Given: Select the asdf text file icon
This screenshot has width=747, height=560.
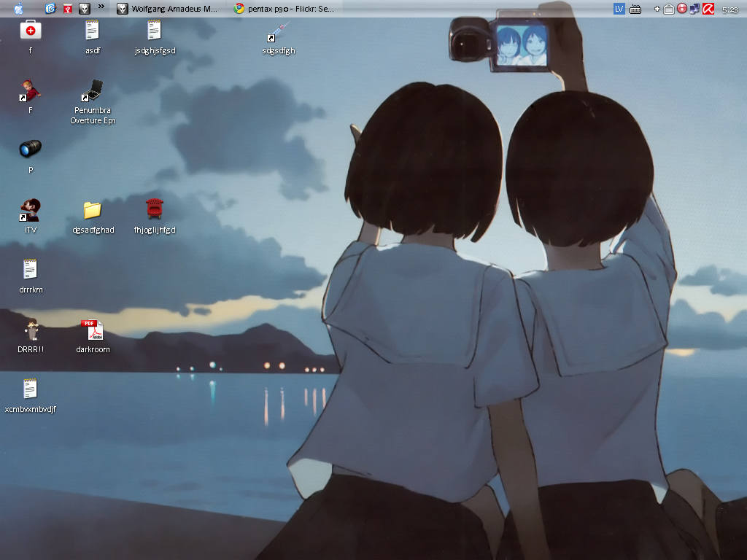Looking at the screenshot, I should (93, 31).
